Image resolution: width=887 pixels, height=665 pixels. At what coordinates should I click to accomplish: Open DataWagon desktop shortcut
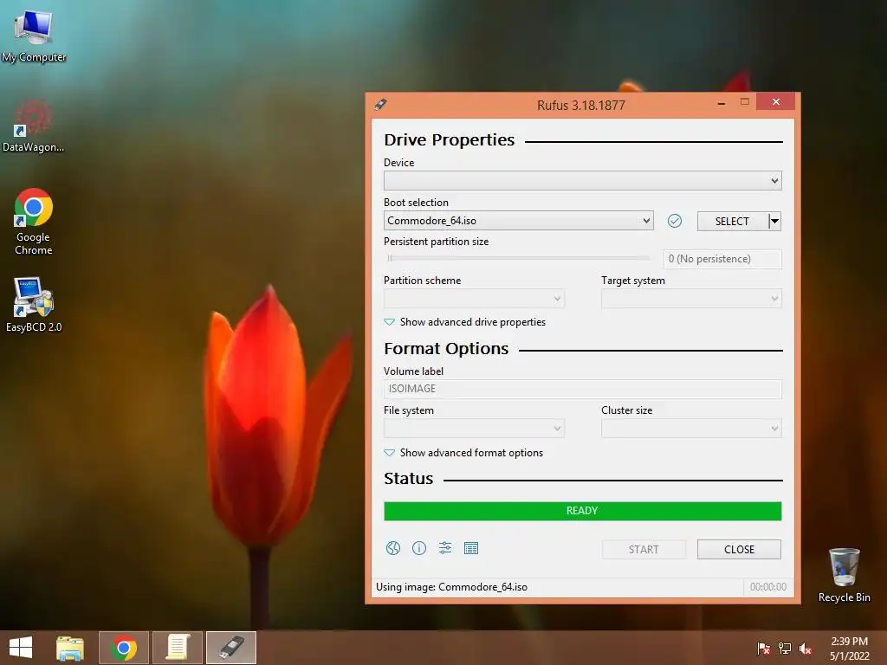pyautogui.click(x=34, y=126)
